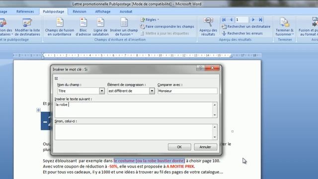This screenshot has width=318, height=179.
Task: Click the red text '-50%'
Action: tap(113, 167)
